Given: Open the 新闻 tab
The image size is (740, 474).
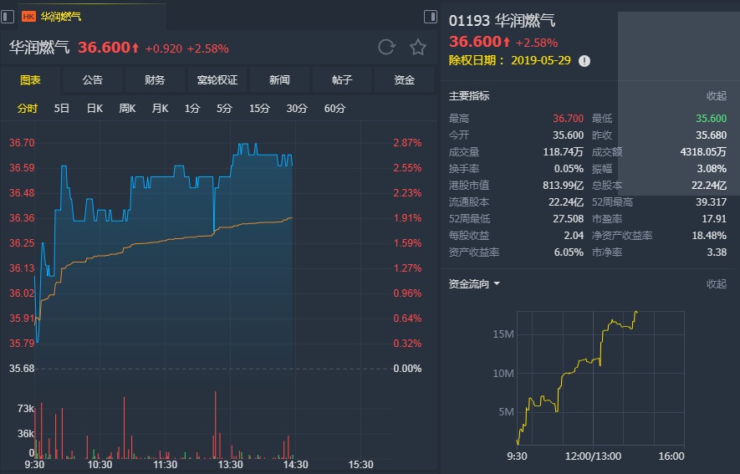Looking at the screenshot, I should point(279,80).
